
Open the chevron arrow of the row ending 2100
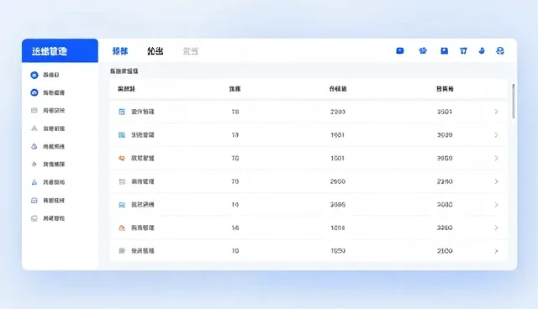(496, 251)
